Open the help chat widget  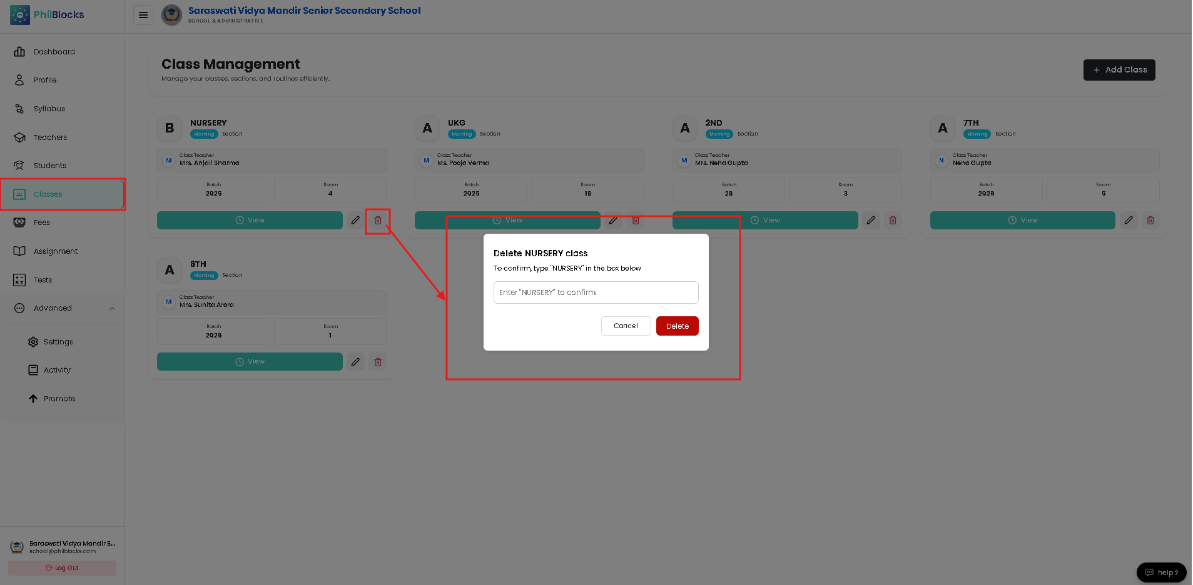pos(1161,572)
